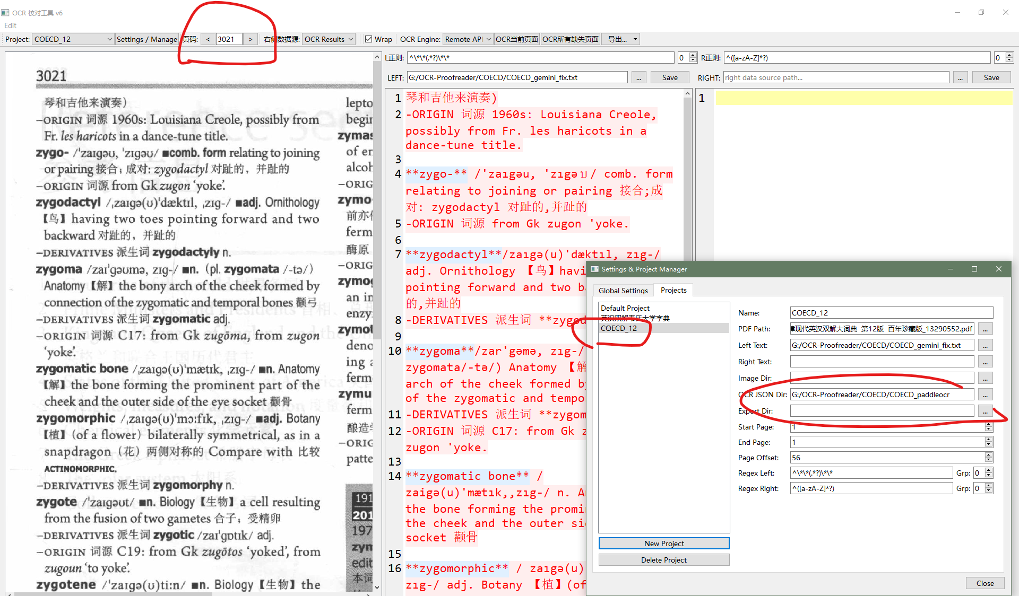Click the Delete Project button
The image size is (1019, 596).
[663, 560]
